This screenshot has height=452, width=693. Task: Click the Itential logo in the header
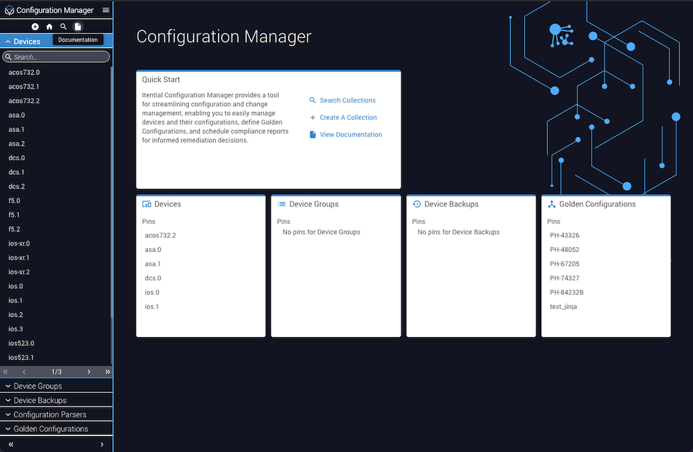9,11
